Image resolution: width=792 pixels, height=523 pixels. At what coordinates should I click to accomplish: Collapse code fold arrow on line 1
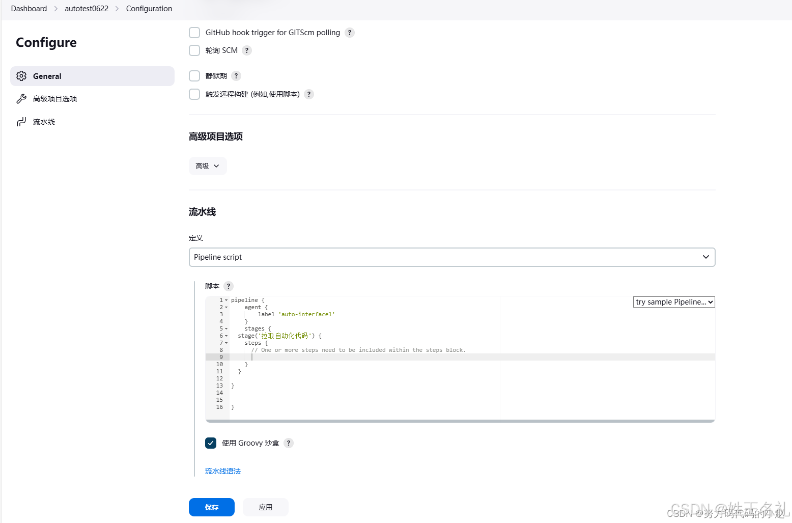(227, 300)
